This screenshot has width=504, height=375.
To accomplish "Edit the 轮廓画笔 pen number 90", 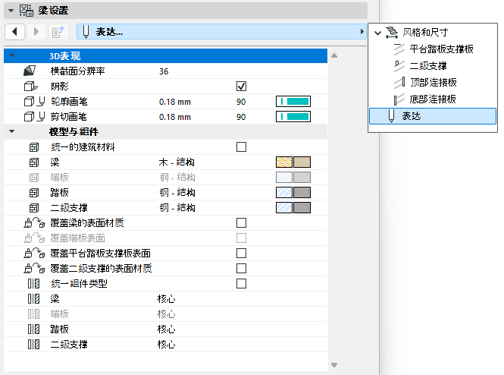I will [x=241, y=102].
